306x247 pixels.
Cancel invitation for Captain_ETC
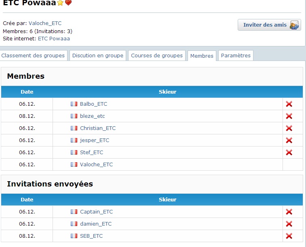click(289, 212)
